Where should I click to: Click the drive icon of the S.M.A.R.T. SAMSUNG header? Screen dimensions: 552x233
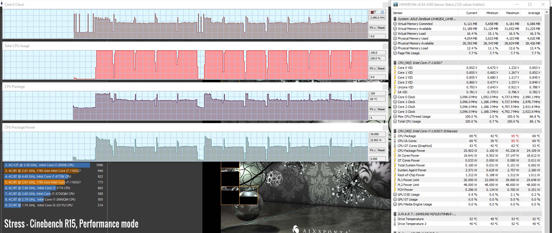[x=395, y=214]
